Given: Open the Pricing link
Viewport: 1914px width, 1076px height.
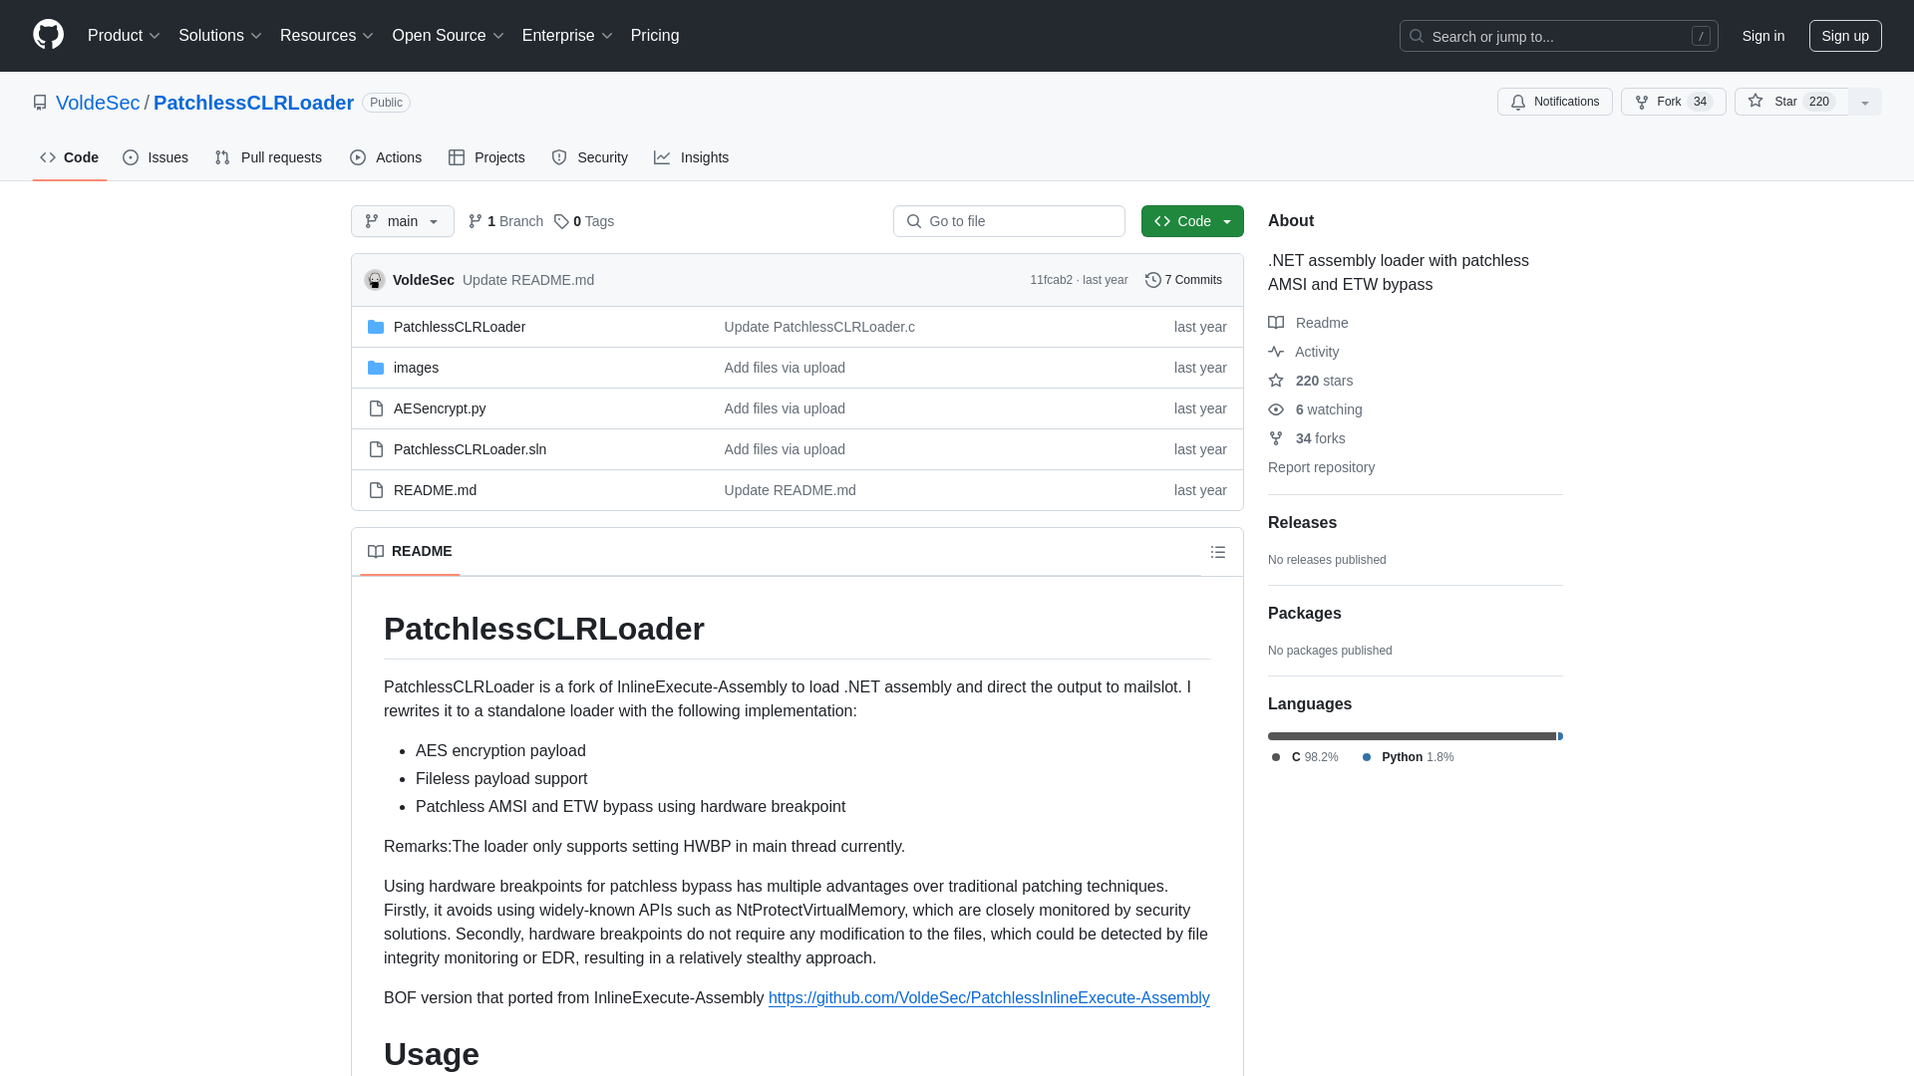Looking at the screenshot, I should click(655, 36).
